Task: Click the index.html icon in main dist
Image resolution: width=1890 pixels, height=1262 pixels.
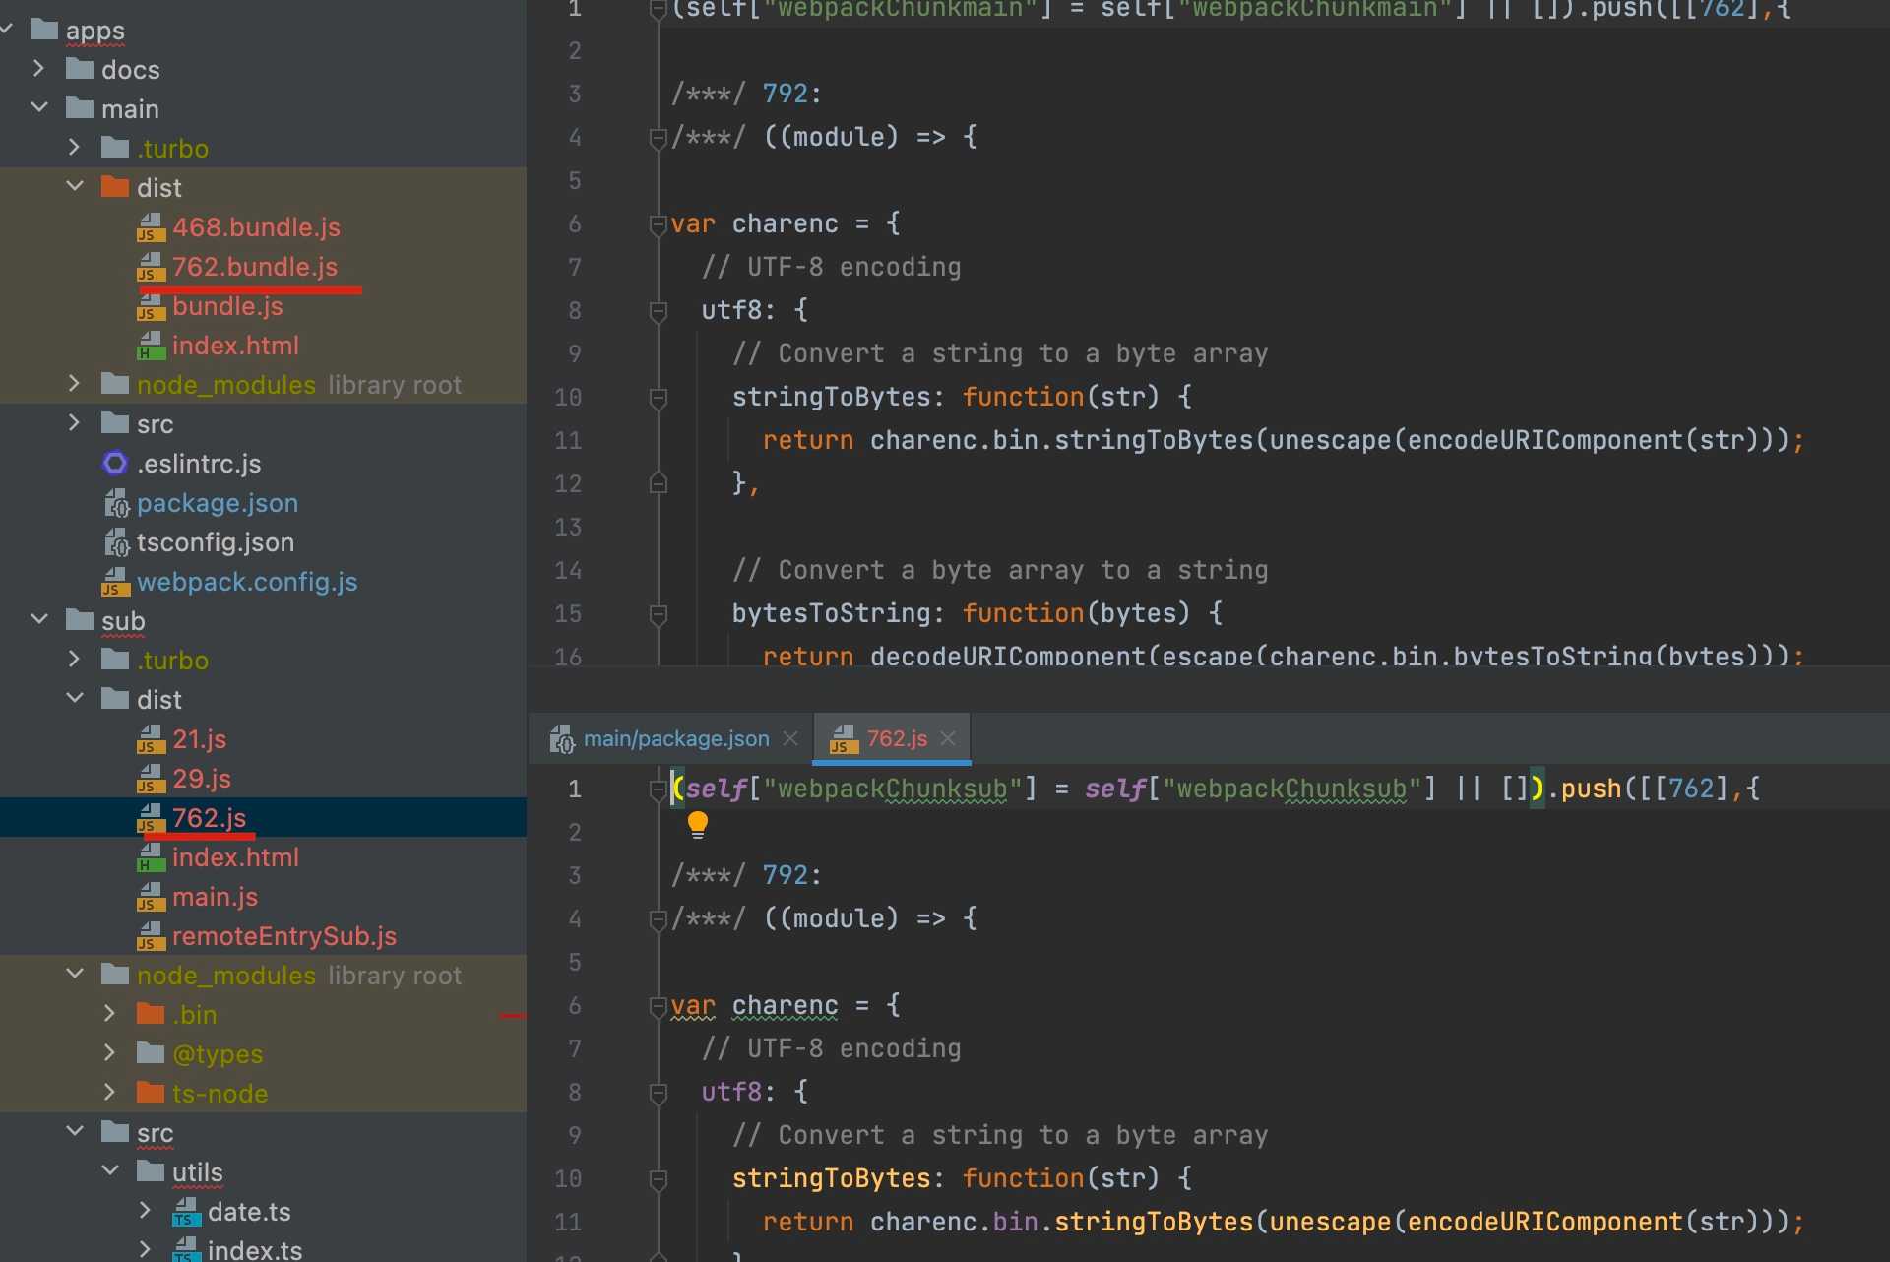Action: point(151,346)
